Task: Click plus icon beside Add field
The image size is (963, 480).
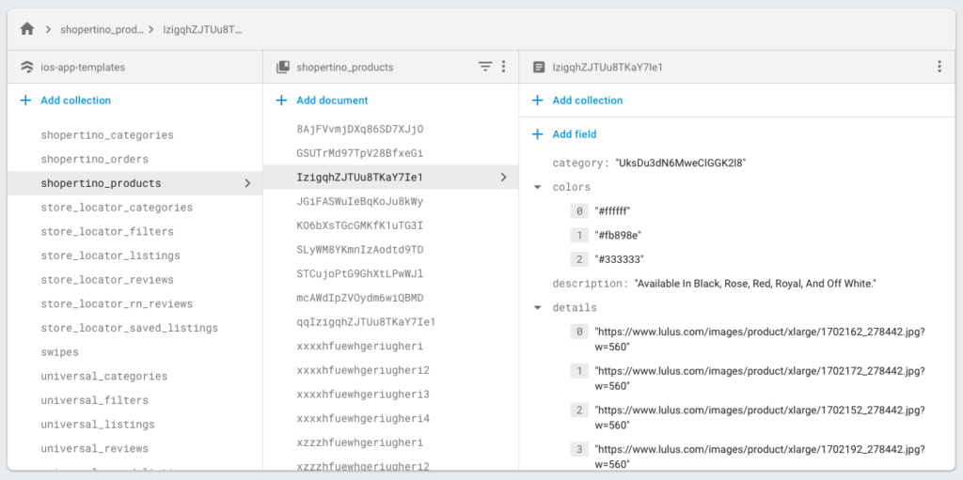Action: pyautogui.click(x=537, y=134)
